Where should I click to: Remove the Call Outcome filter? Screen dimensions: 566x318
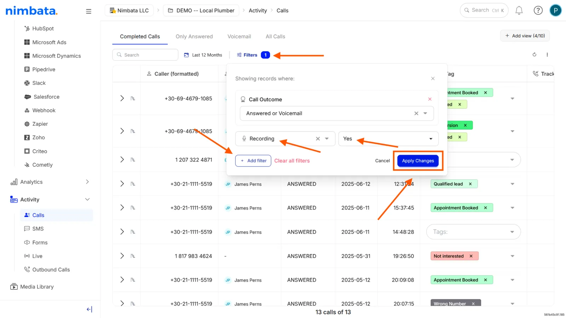point(430,99)
